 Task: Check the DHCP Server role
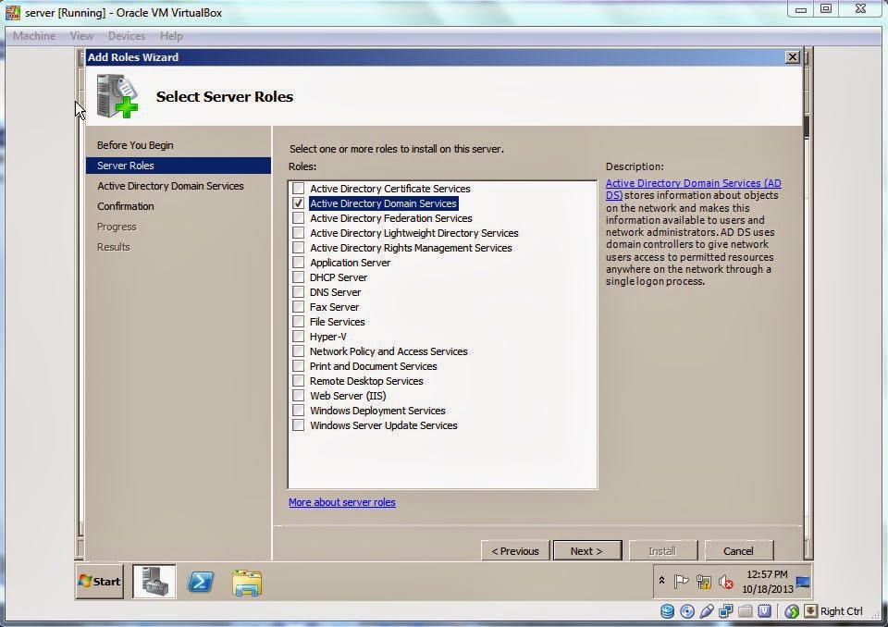coord(299,277)
